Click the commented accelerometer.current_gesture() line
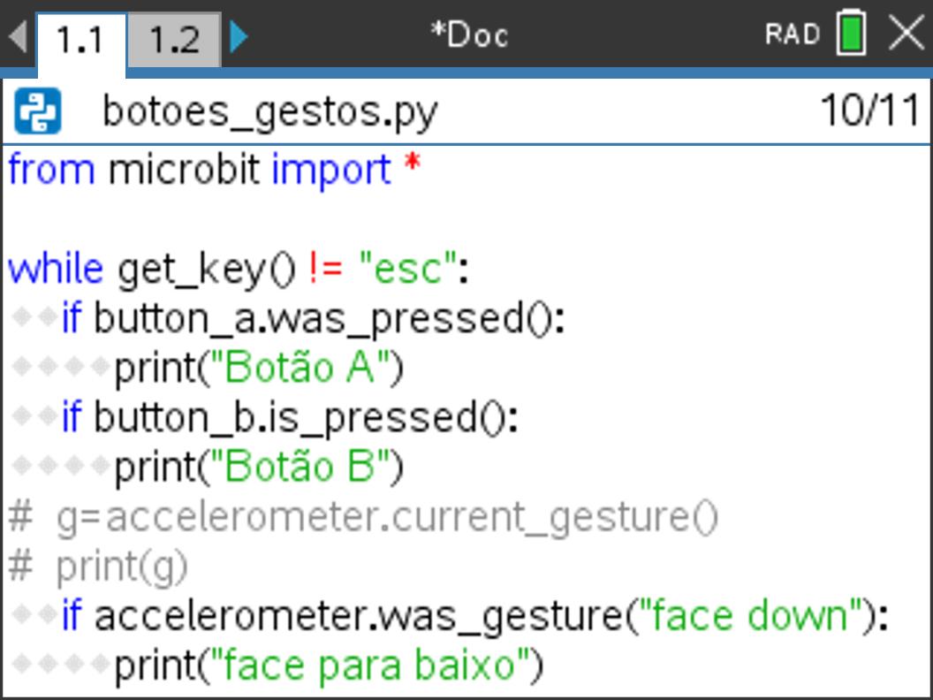 pyautogui.click(x=363, y=518)
